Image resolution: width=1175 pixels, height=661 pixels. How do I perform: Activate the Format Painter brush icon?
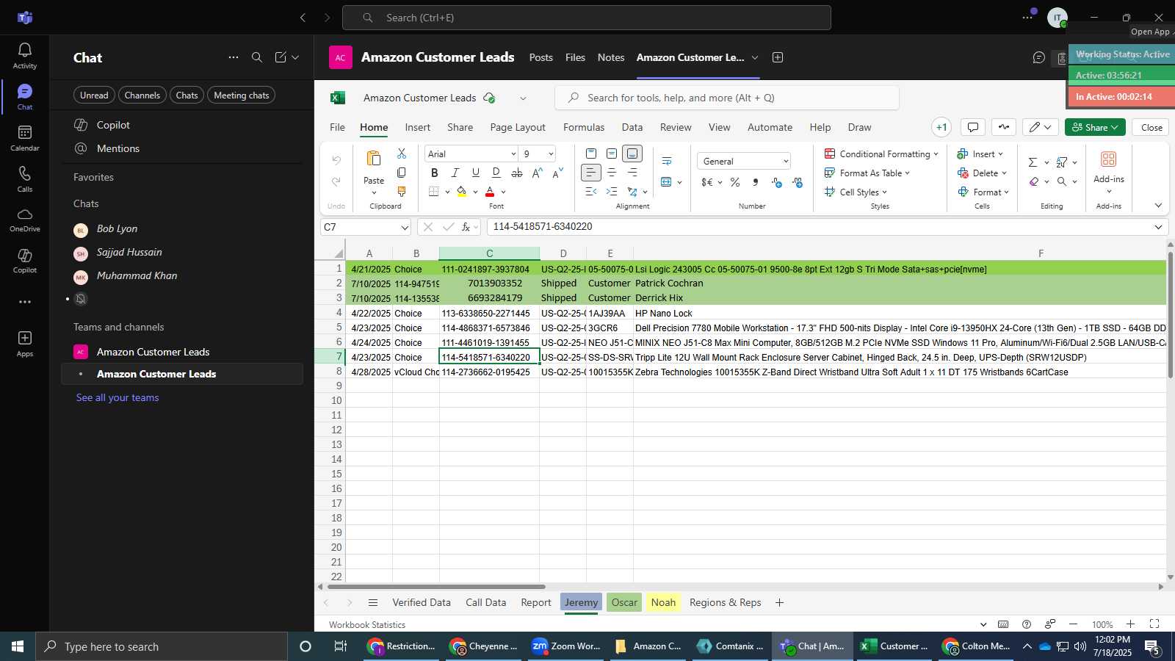[402, 192]
